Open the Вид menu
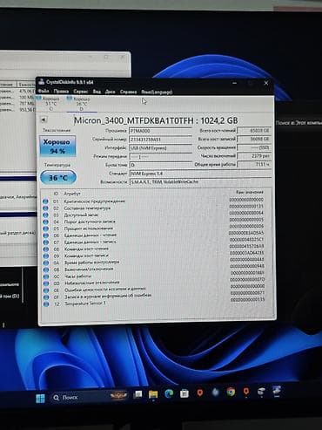The width and height of the screenshot is (322, 430). point(97,92)
